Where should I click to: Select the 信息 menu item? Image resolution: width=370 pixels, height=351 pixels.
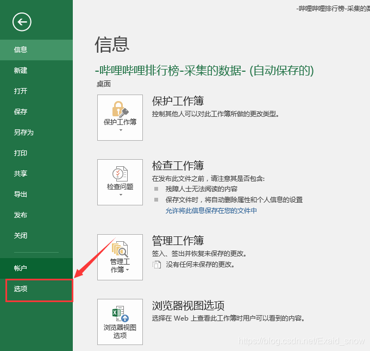[x=36, y=50]
